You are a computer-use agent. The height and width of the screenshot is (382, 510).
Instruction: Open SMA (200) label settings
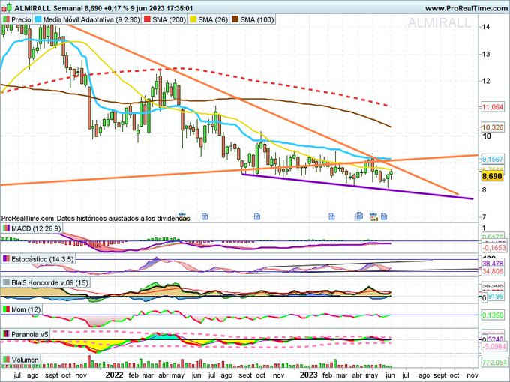click(x=169, y=19)
